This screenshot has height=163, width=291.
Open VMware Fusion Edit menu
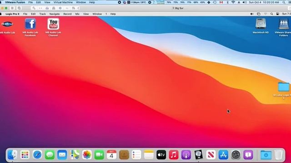coord(38,2)
